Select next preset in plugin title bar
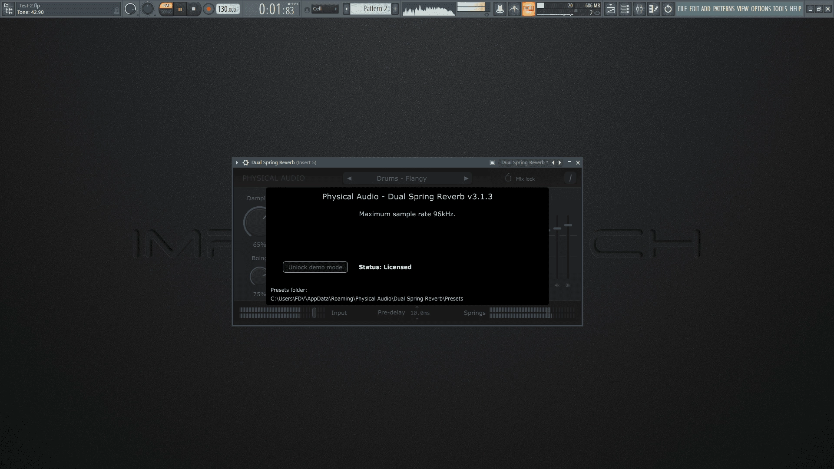Viewport: 834px width, 469px height. [x=560, y=162]
